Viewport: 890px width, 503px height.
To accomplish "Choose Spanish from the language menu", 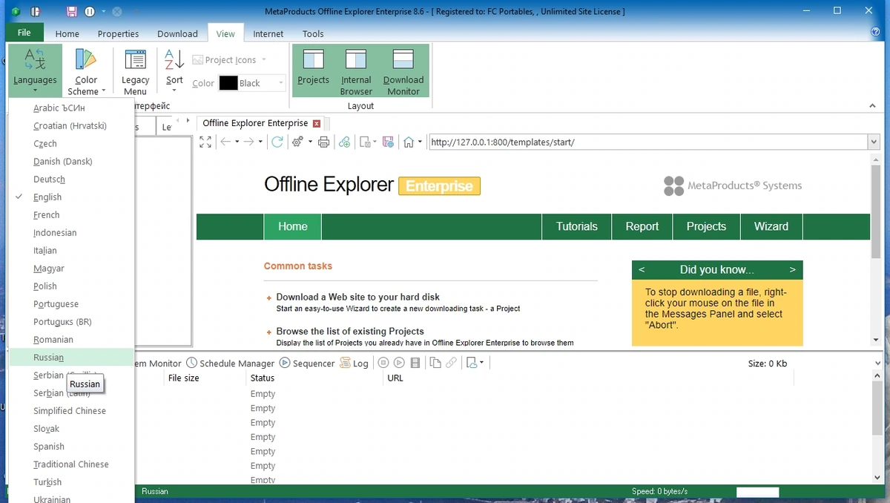I will (71, 447).
